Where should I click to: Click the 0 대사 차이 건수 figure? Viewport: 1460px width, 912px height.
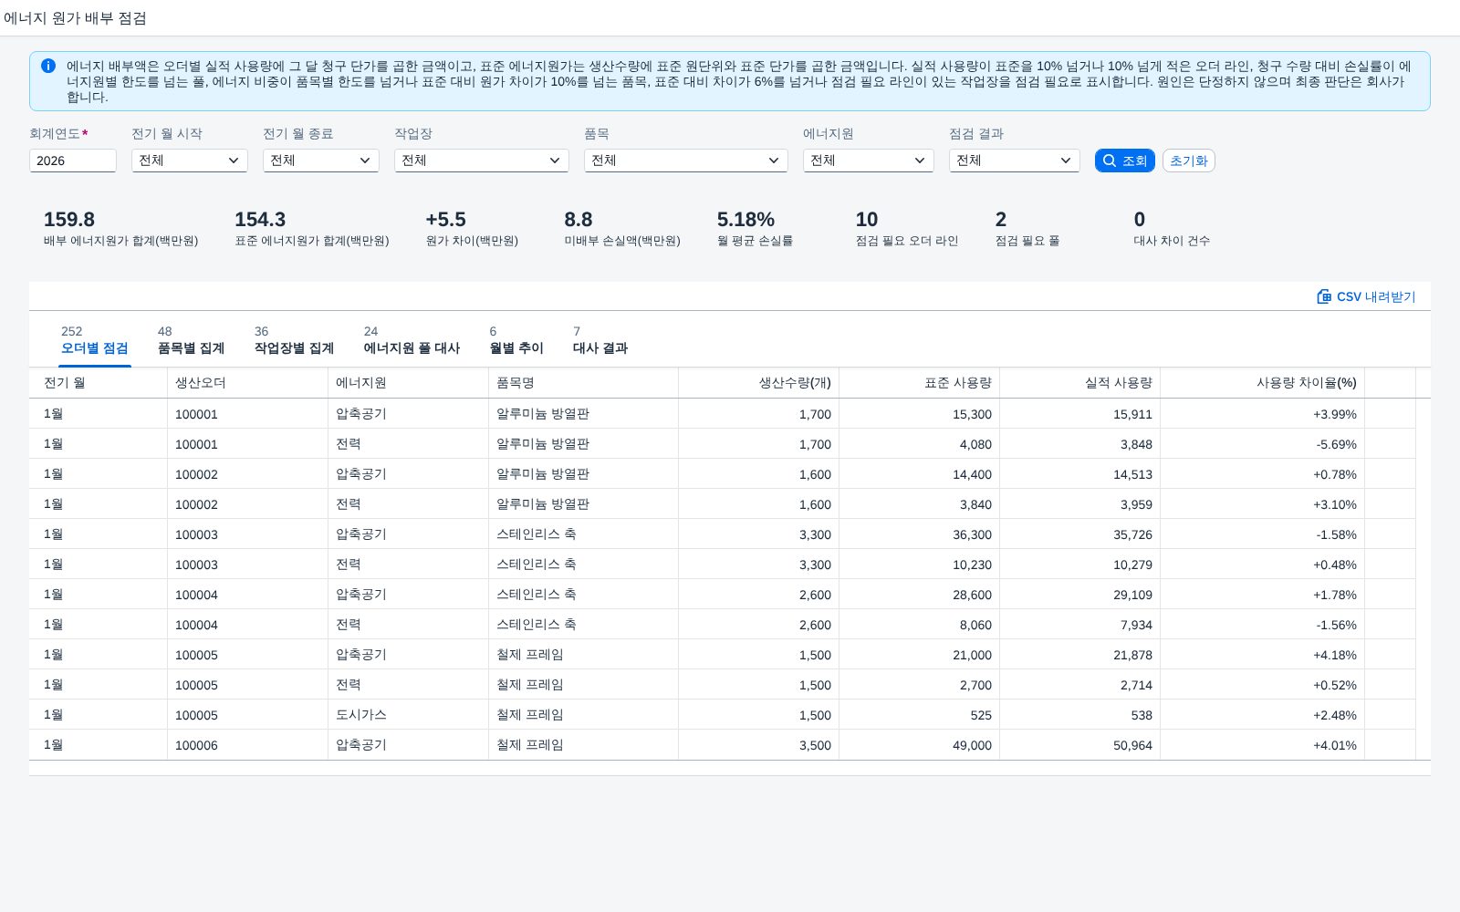(1140, 220)
